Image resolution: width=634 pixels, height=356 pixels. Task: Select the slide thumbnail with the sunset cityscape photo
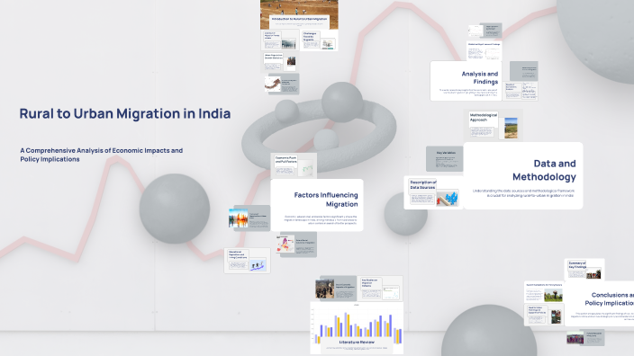(249, 218)
